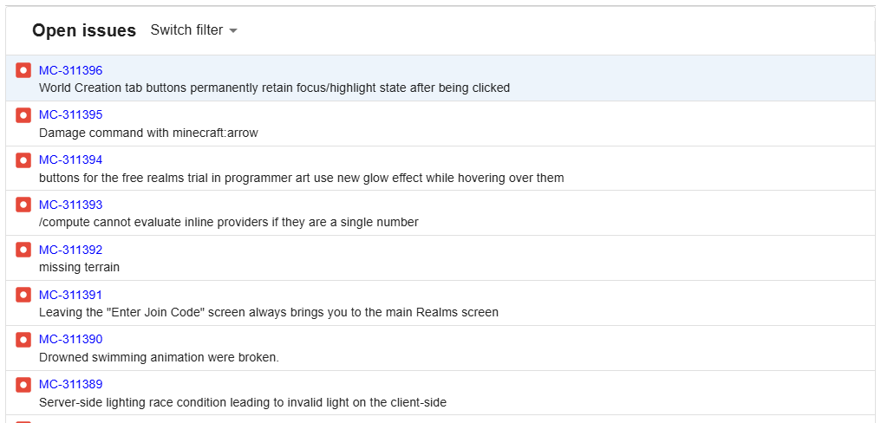Select the Server-side lighting race condition row

coord(440,393)
